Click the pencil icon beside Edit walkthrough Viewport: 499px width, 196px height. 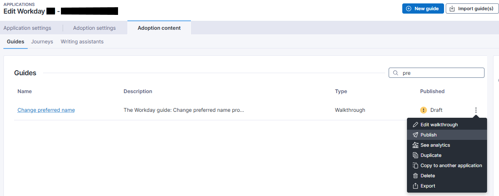pos(415,125)
